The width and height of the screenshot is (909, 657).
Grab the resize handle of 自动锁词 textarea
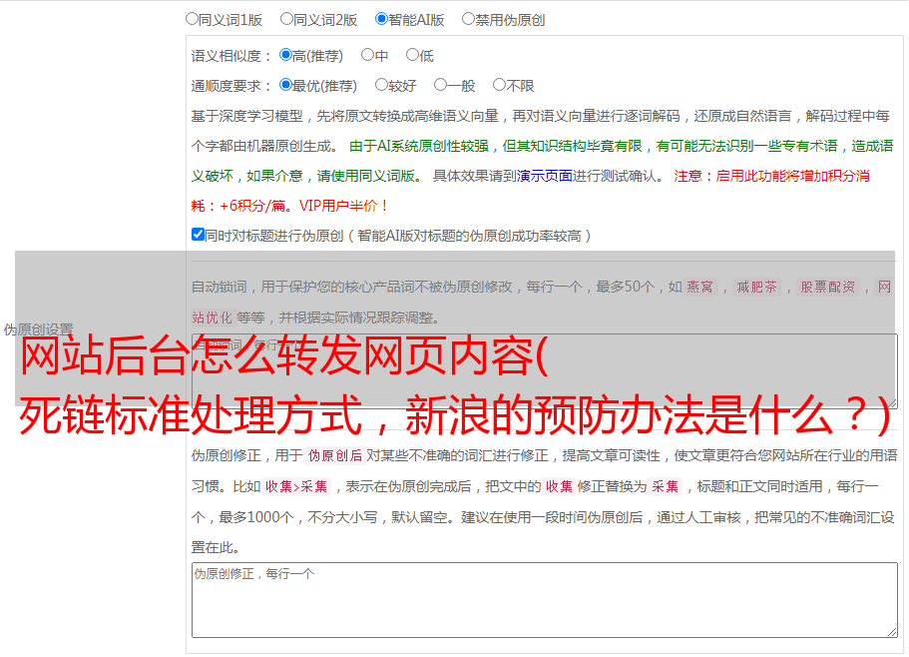892,403
